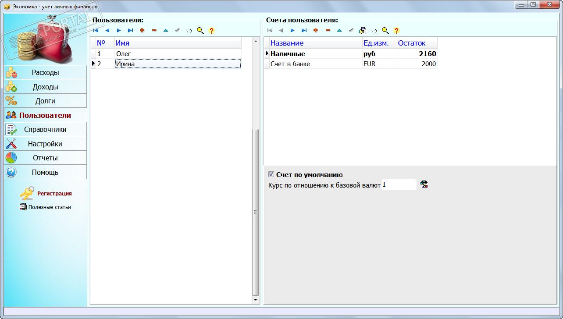
Task: Confirm user changes with the checkmark icon
Action: tap(177, 31)
